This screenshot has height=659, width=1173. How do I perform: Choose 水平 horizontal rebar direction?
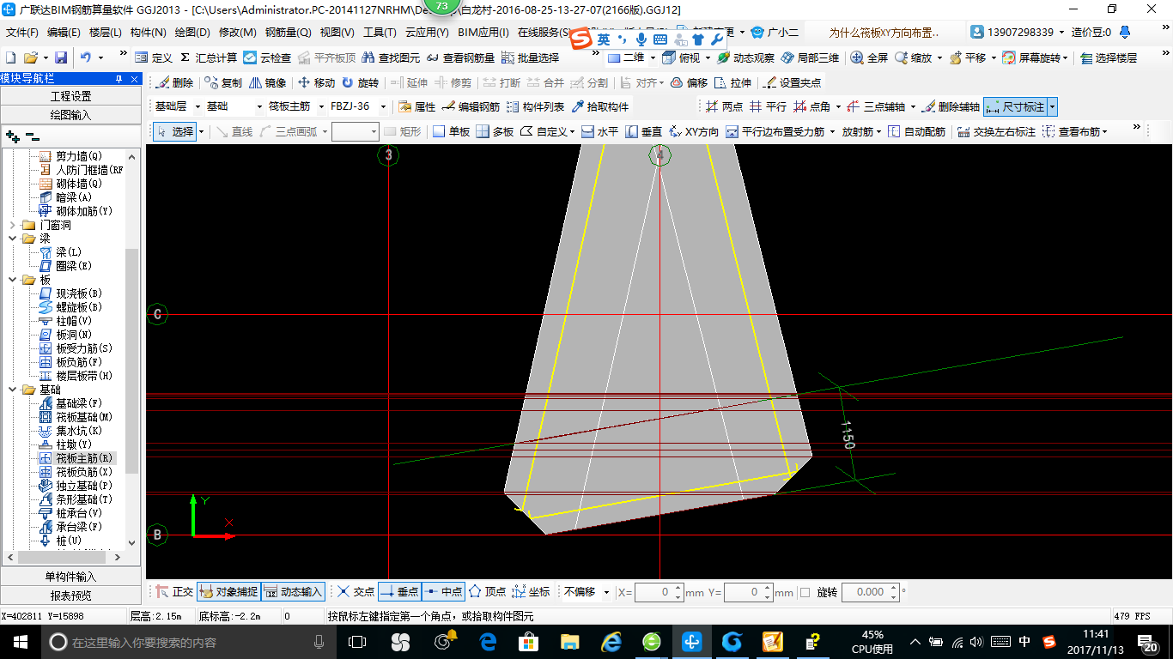(599, 131)
